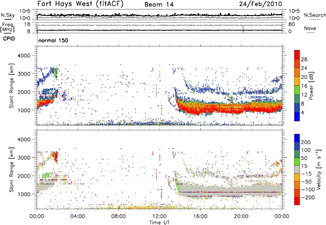
Task: Select '4000' tick on velocity panel axis
Action: 24,139
